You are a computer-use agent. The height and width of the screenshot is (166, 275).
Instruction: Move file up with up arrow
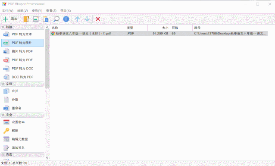coord(77,19)
